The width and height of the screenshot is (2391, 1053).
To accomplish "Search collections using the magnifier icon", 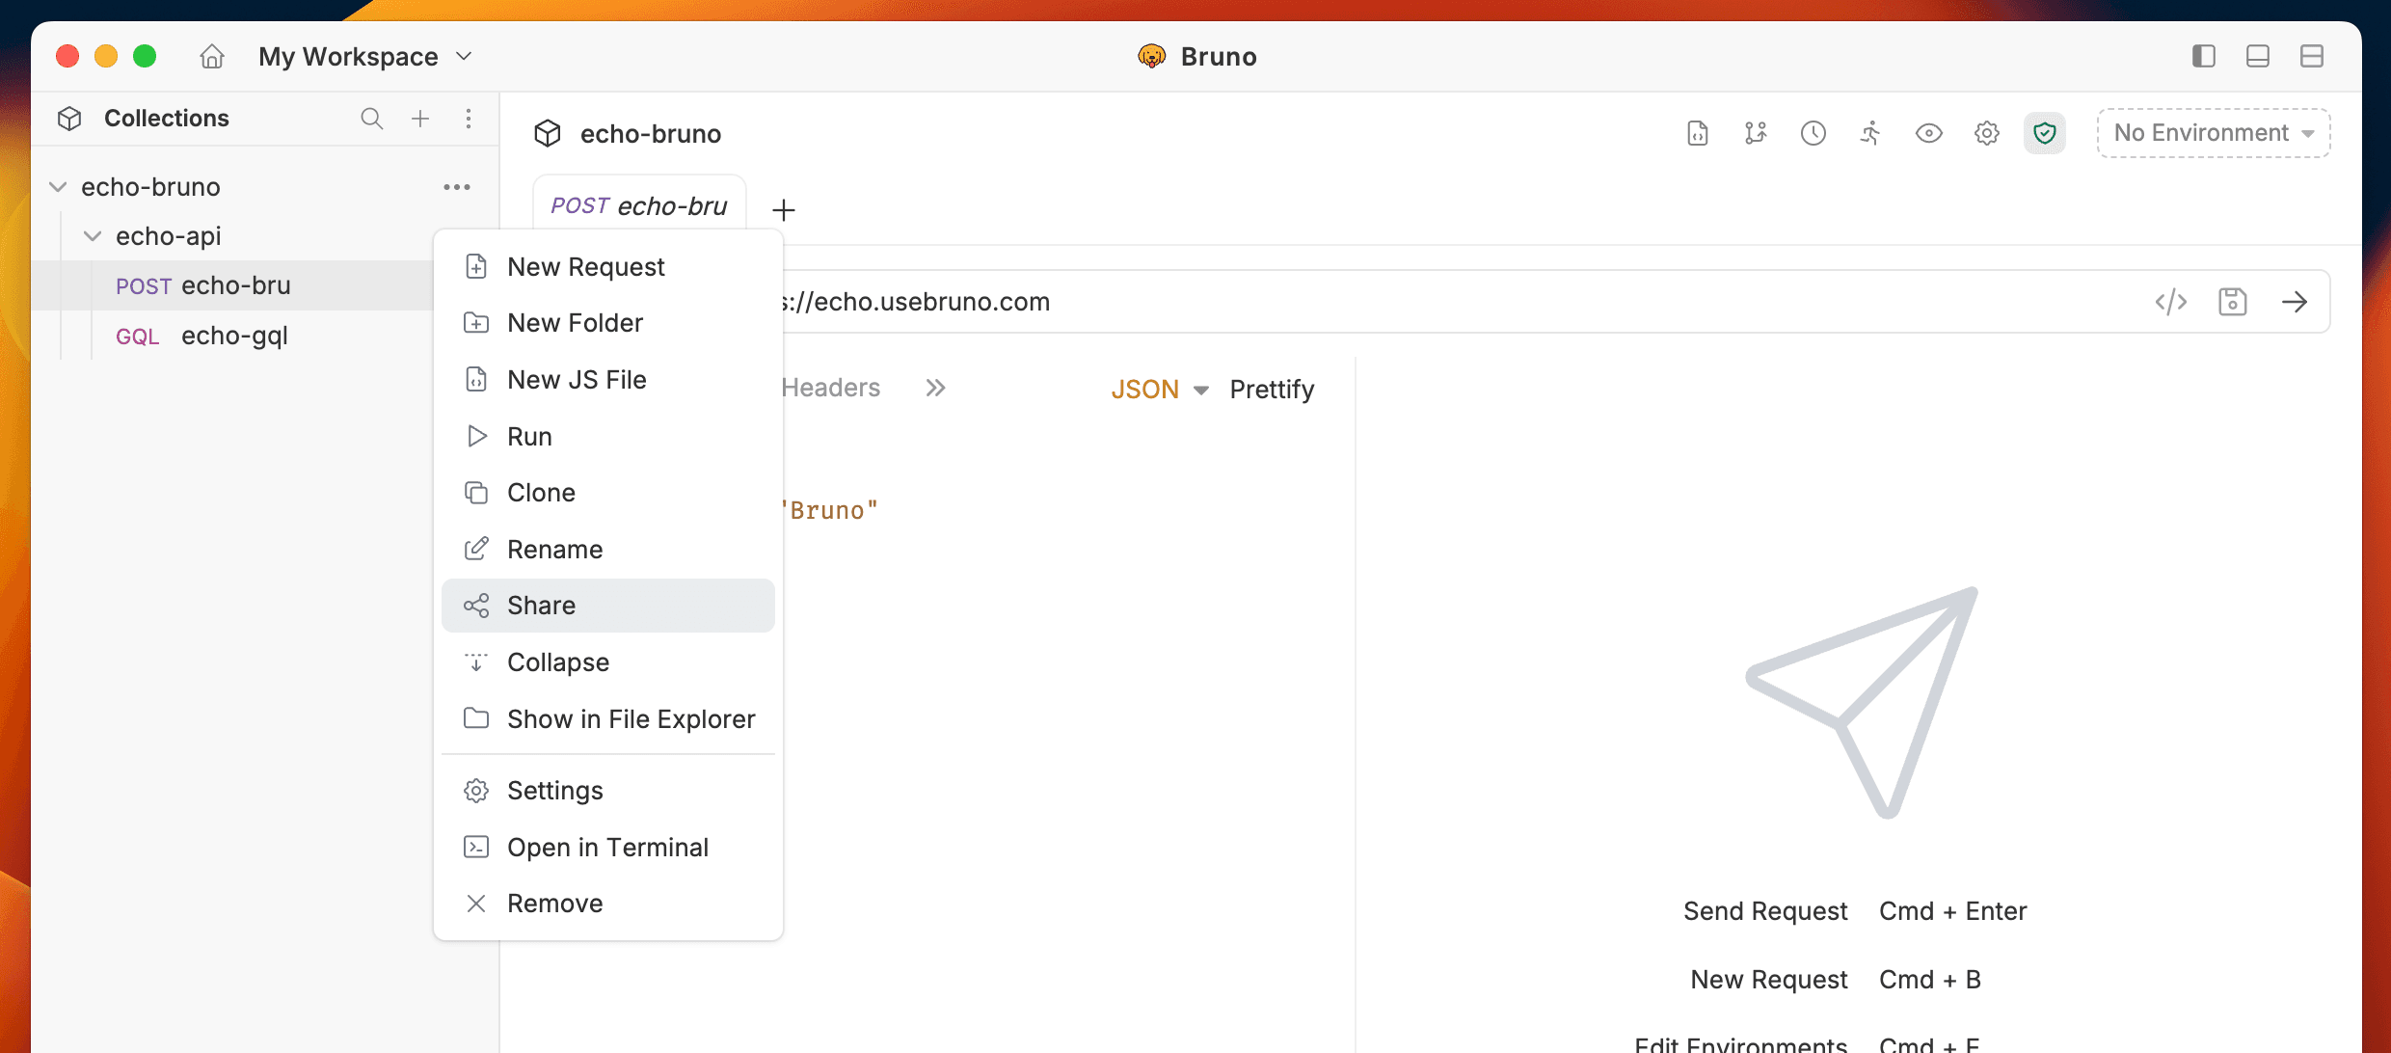I will tap(372, 118).
